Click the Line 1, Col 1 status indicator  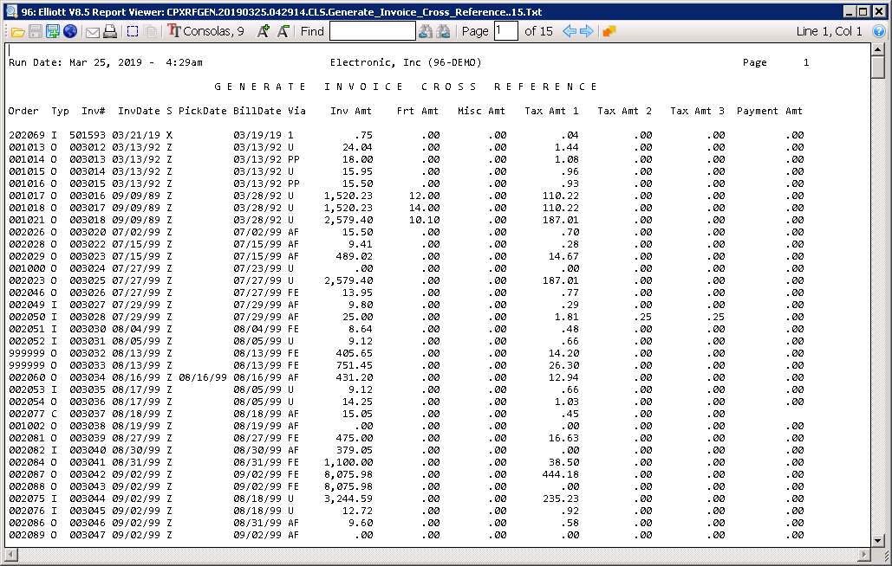829,31
